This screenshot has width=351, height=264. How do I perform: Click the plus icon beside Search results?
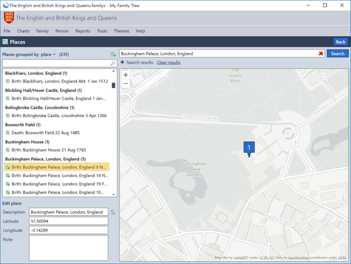tap(122, 62)
